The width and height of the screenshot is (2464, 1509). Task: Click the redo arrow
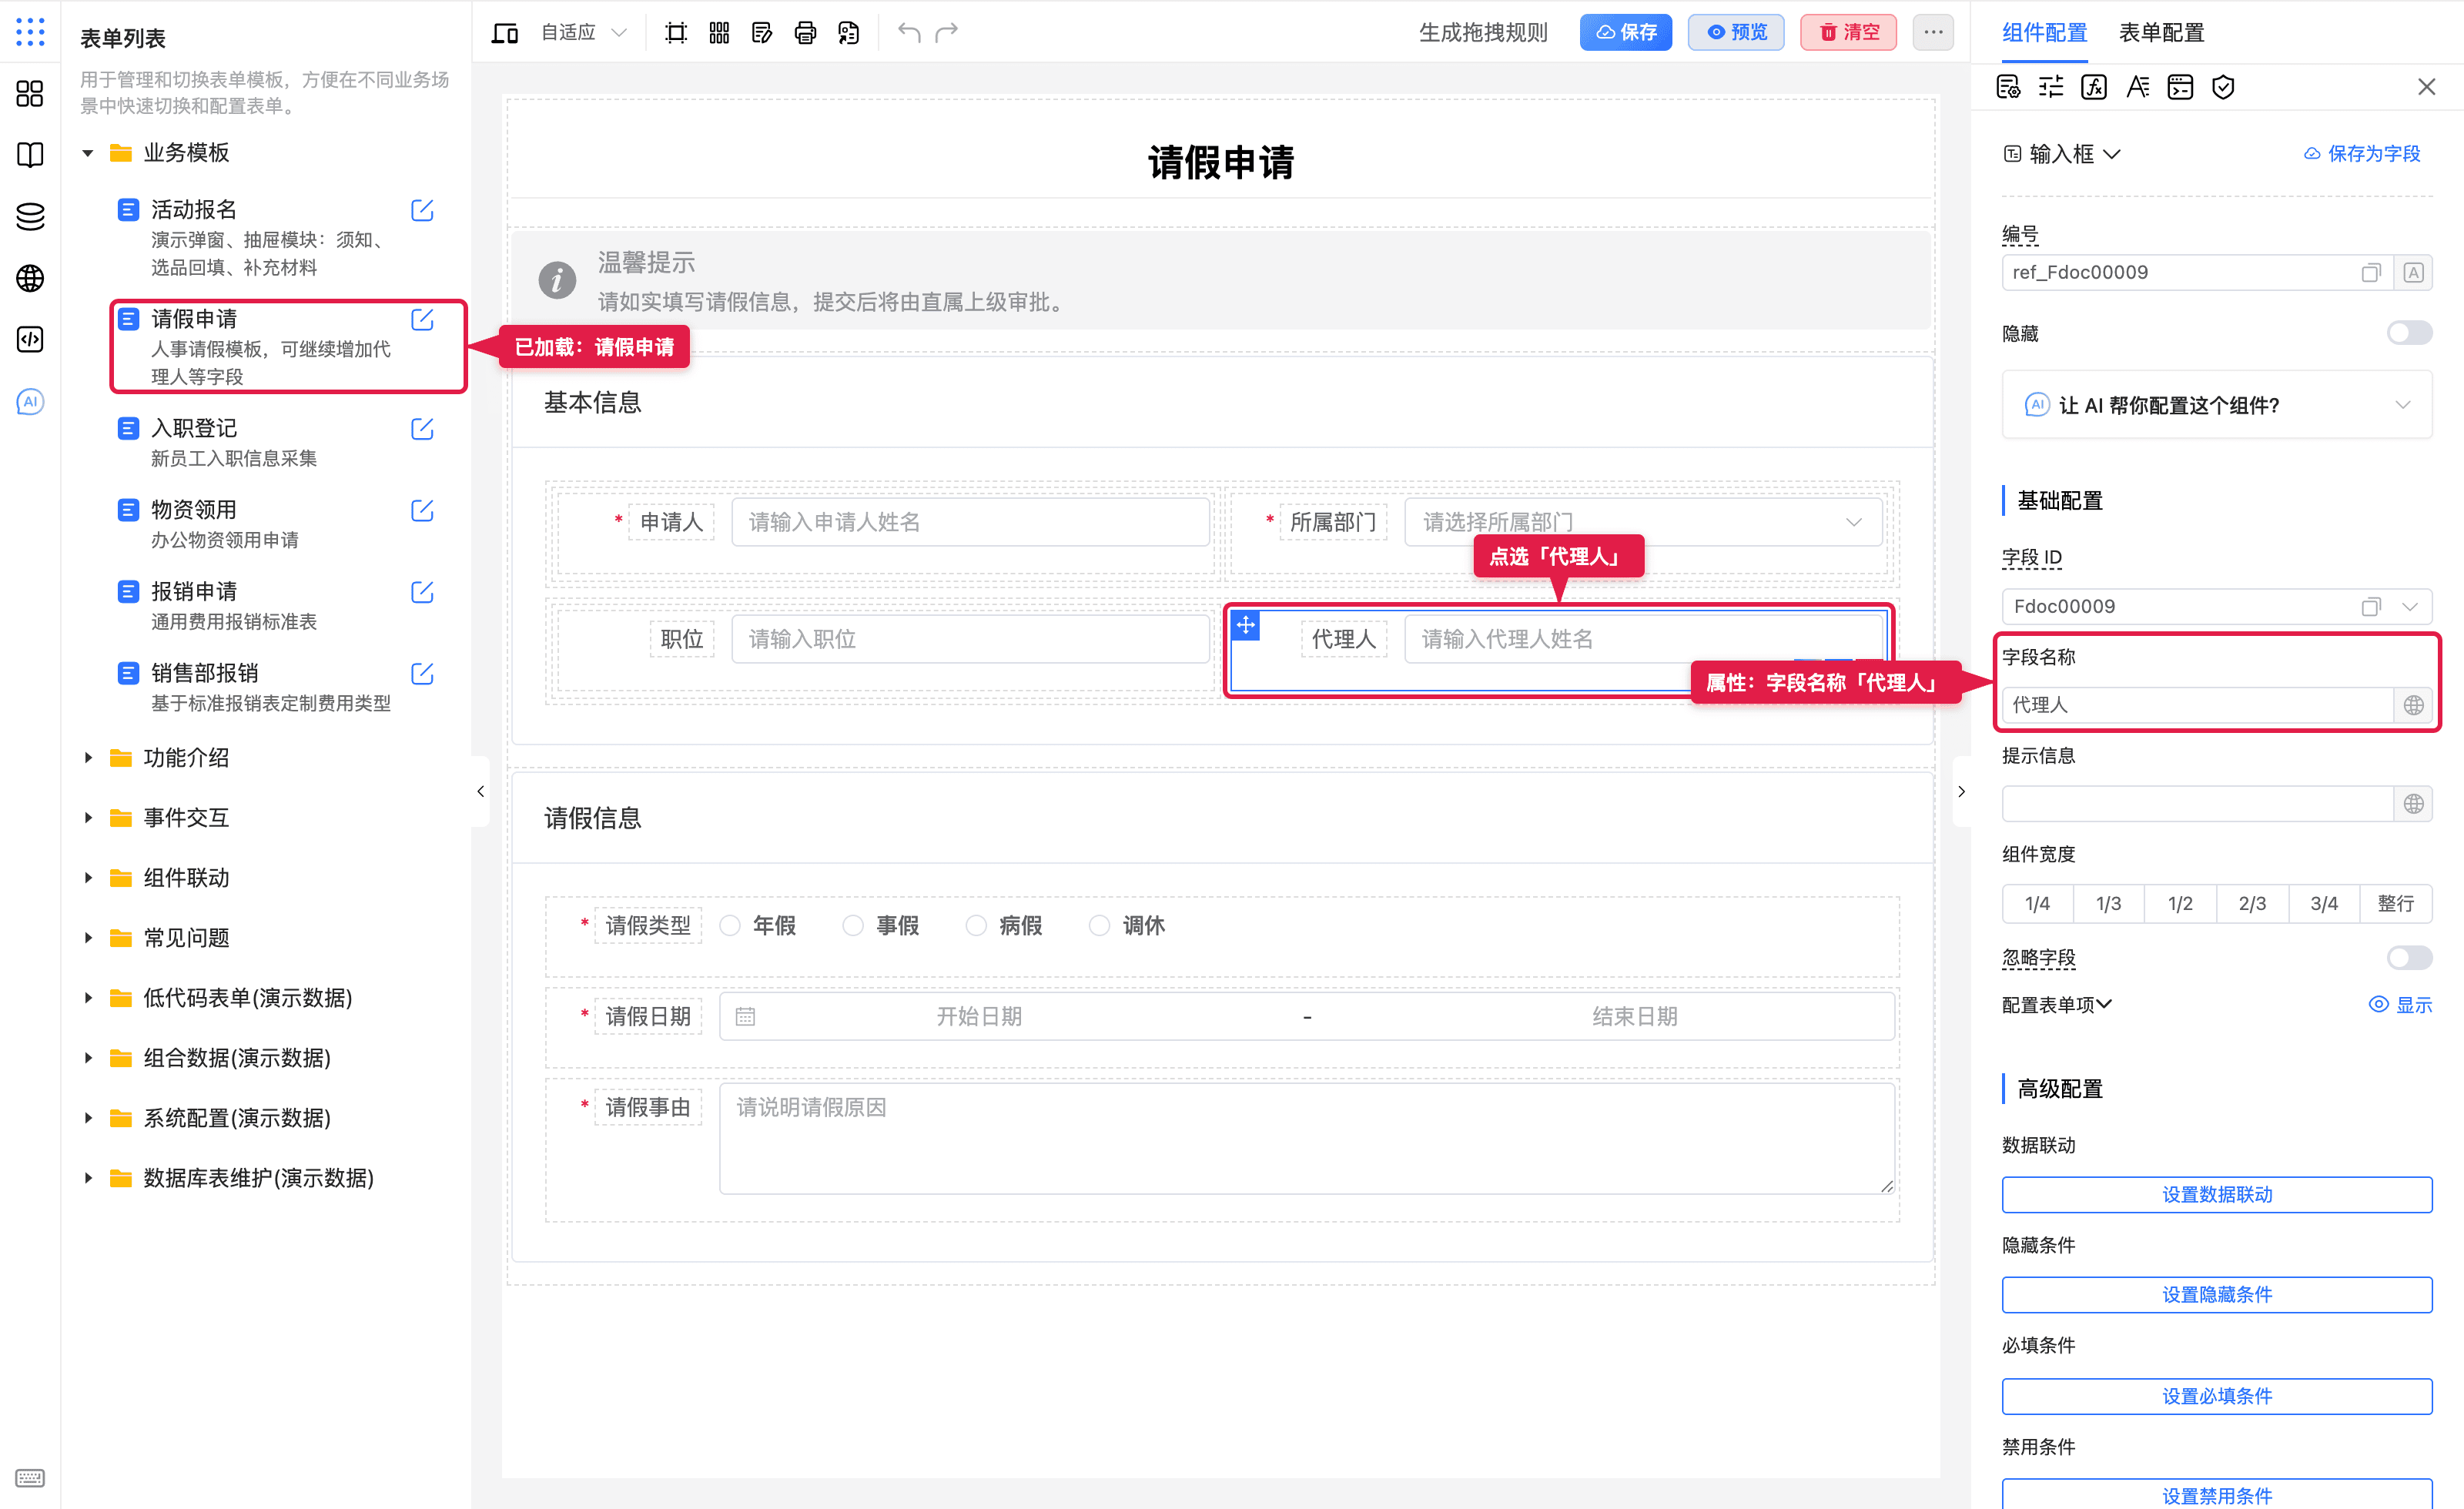point(947,33)
